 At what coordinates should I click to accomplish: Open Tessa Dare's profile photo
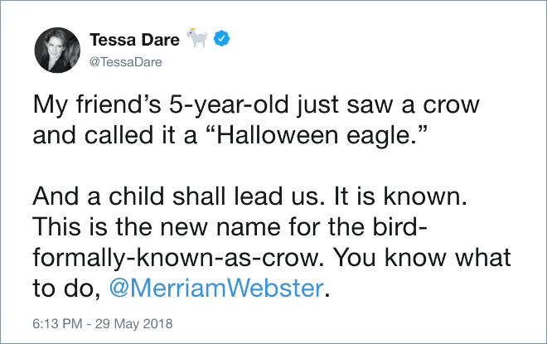pos(57,51)
